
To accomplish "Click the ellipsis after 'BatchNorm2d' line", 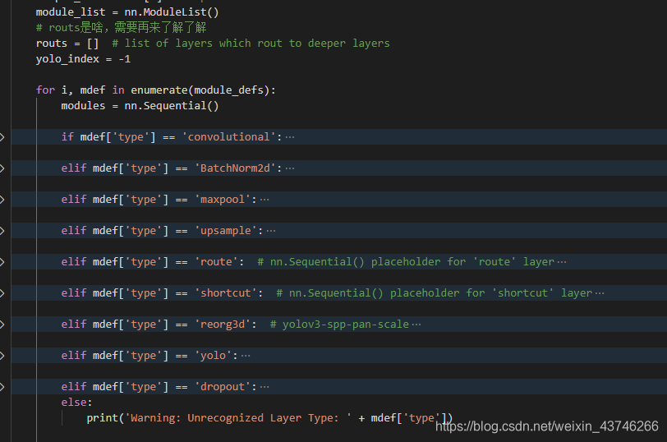I will click(x=290, y=168).
